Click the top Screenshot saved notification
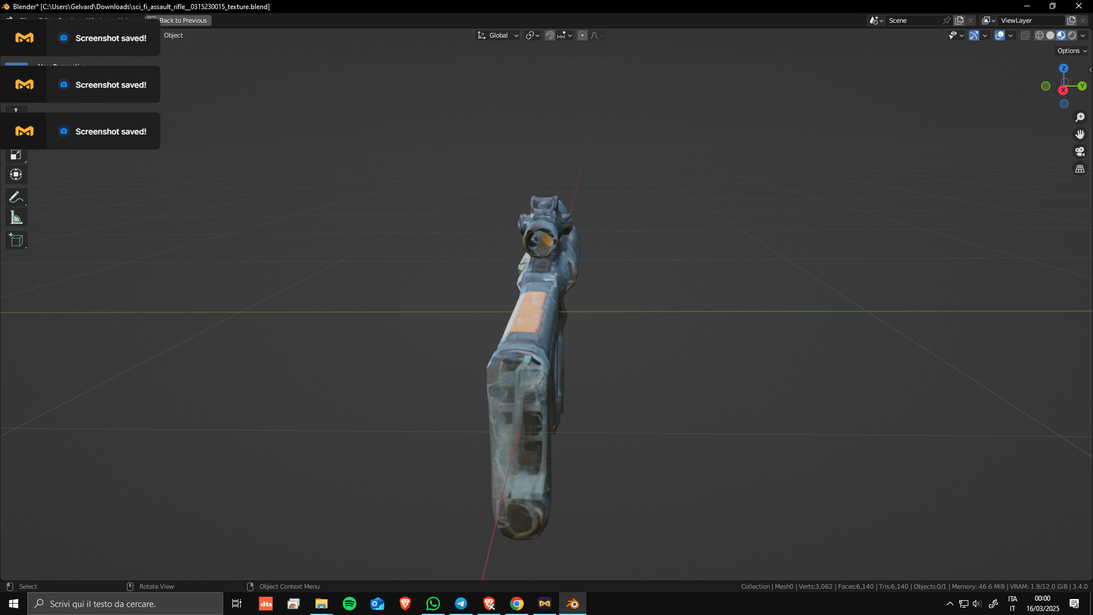The width and height of the screenshot is (1093, 615). click(80, 38)
